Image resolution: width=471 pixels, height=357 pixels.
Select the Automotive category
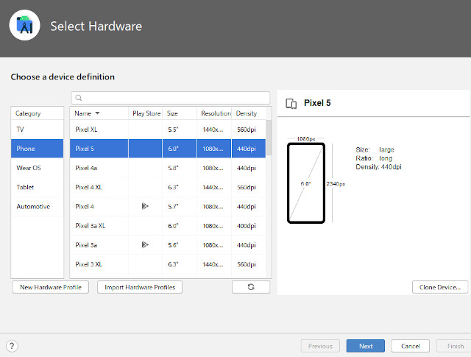[38, 206]
